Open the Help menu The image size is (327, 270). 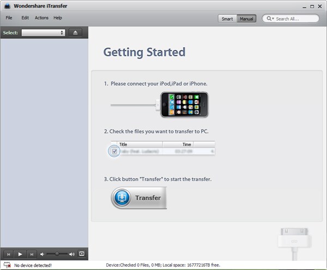58,18
